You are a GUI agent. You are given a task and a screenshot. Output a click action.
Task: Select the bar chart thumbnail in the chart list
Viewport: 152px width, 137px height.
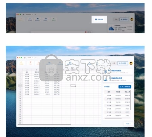(x=111, y=28)
